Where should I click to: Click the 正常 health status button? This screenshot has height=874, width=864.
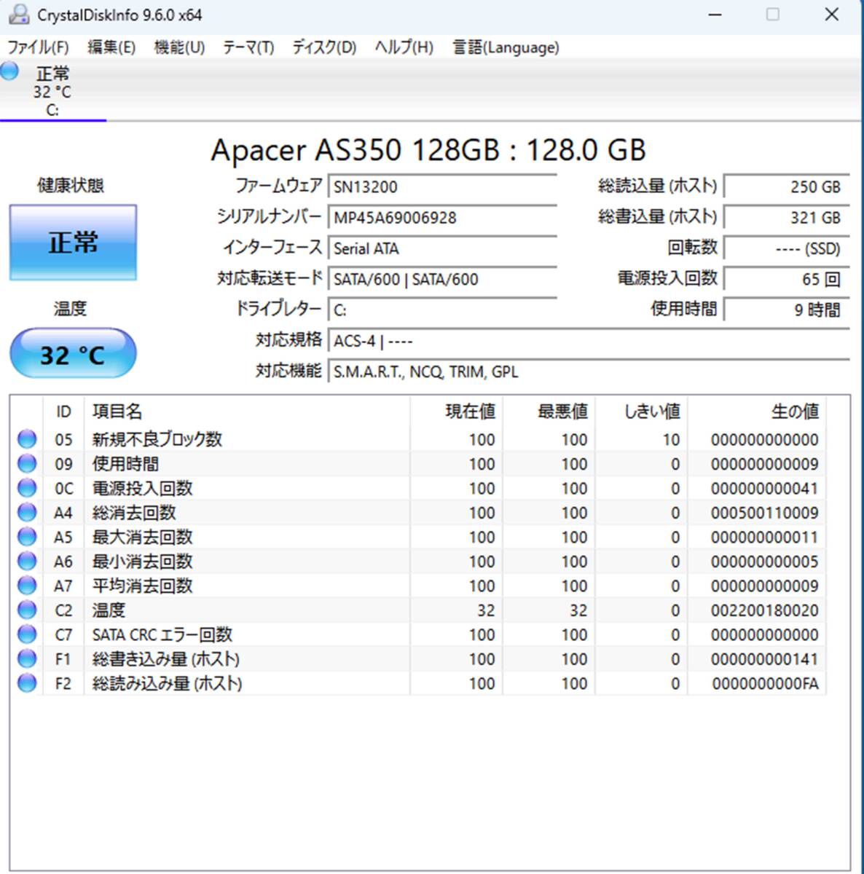coord(73,243)
